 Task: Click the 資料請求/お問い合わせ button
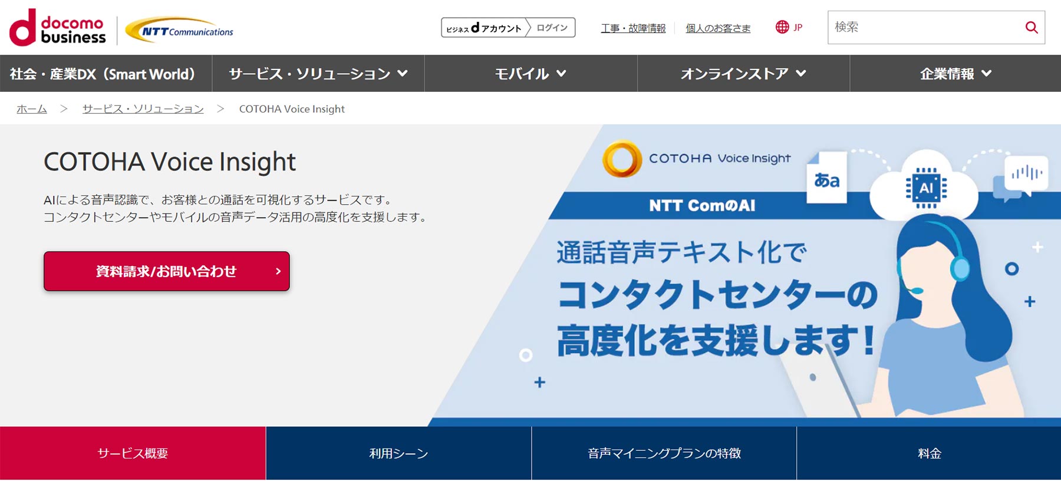click(167, 271)
